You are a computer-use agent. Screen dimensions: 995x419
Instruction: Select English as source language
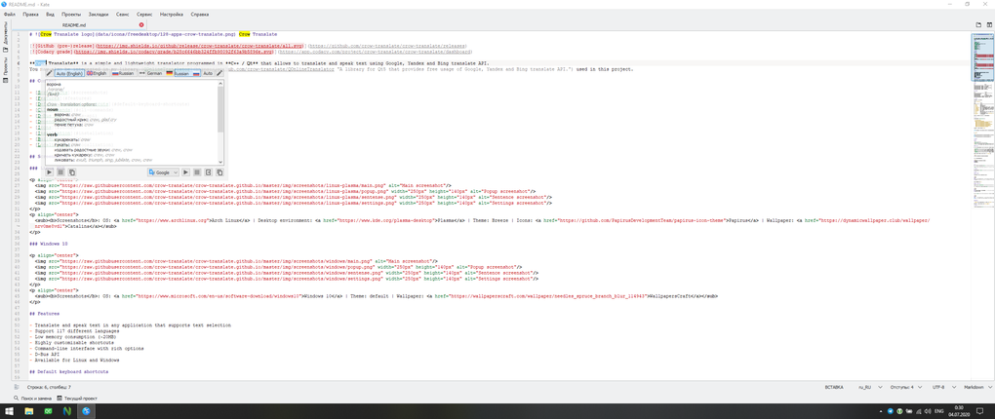pos(98,73)
